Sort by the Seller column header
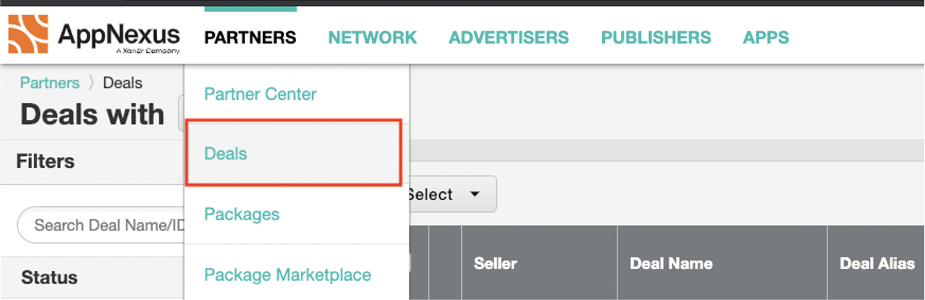The image size is (925, 300). [496, 264]
